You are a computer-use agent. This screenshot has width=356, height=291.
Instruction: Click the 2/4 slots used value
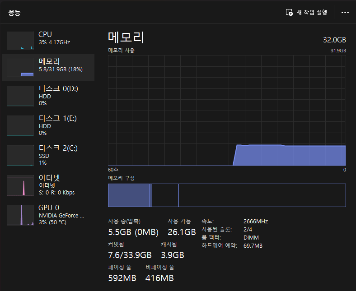pos(248,230)
